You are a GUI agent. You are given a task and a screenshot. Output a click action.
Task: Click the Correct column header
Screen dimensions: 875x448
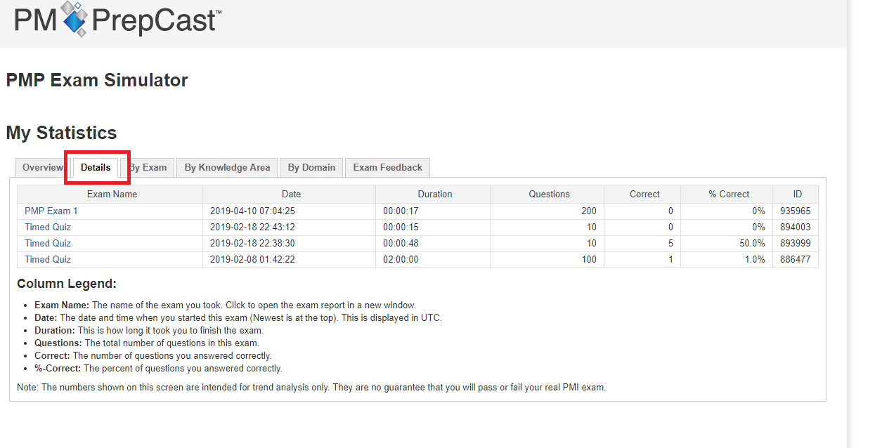(x=644, y=195)
